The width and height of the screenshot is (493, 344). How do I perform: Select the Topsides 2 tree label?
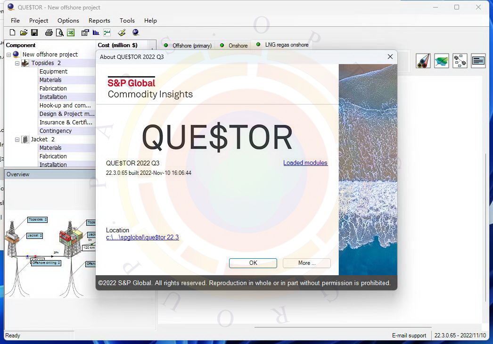[46, 63]
